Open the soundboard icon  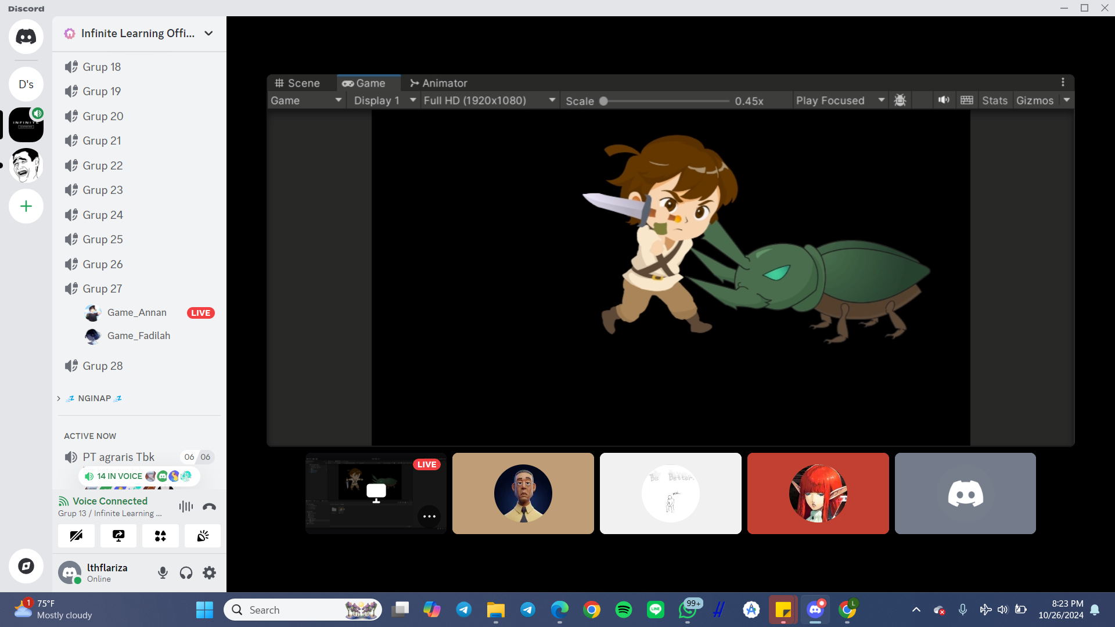coord(203,536)
